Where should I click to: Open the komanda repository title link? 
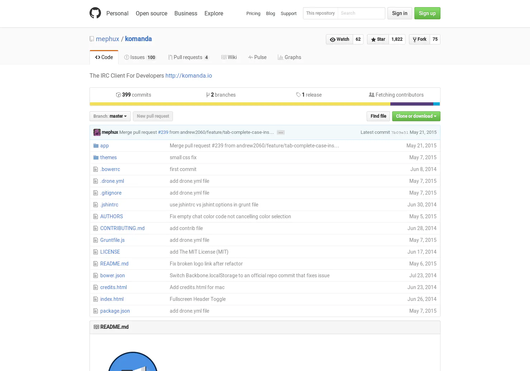click(138, 39)
